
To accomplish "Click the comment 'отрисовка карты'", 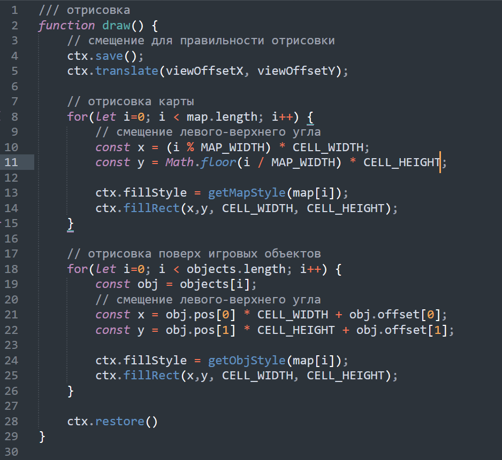I will point(131,102).
